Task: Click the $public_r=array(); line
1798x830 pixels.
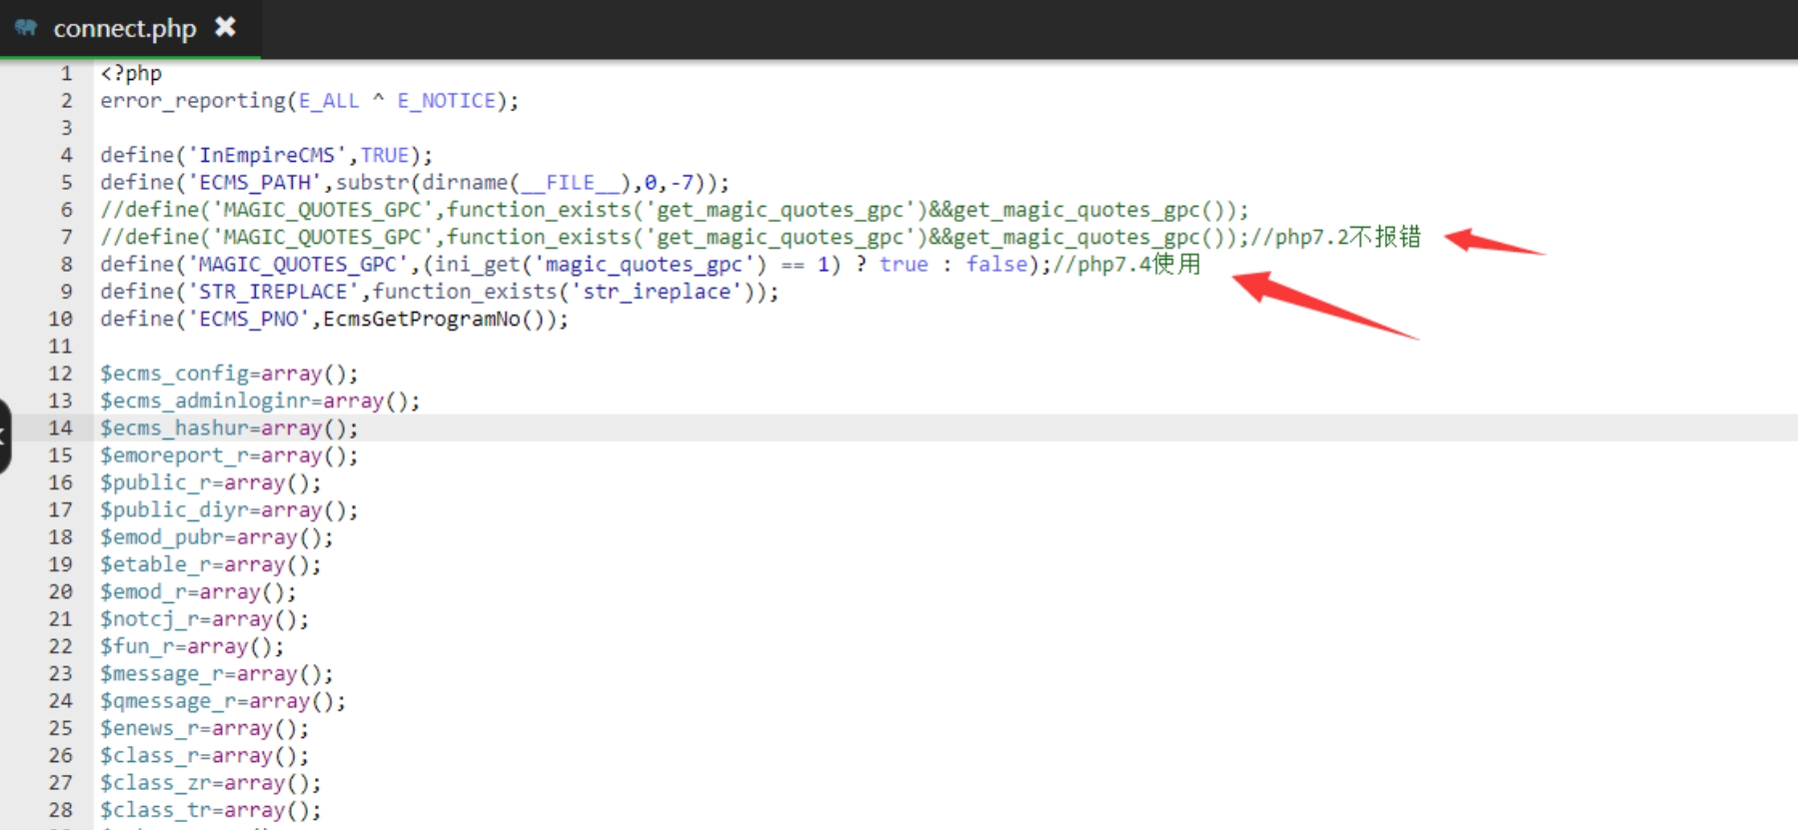Action: point(211,482)
